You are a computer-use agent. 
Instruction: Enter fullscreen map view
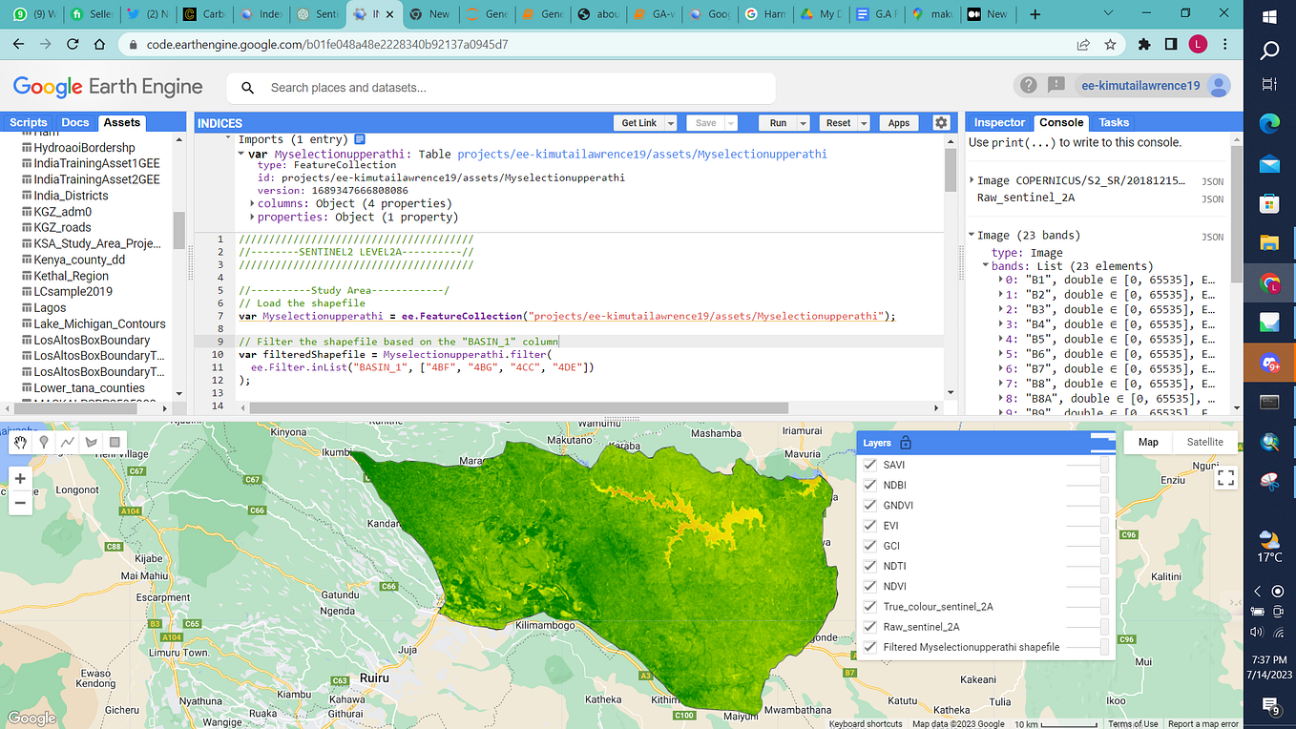(x=1225, y=477)
